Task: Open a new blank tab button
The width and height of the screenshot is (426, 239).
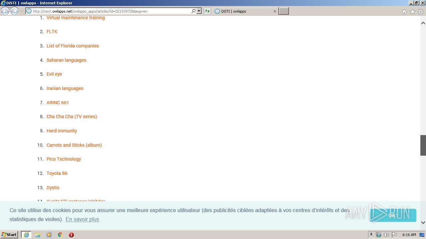Action: (284, 11)
